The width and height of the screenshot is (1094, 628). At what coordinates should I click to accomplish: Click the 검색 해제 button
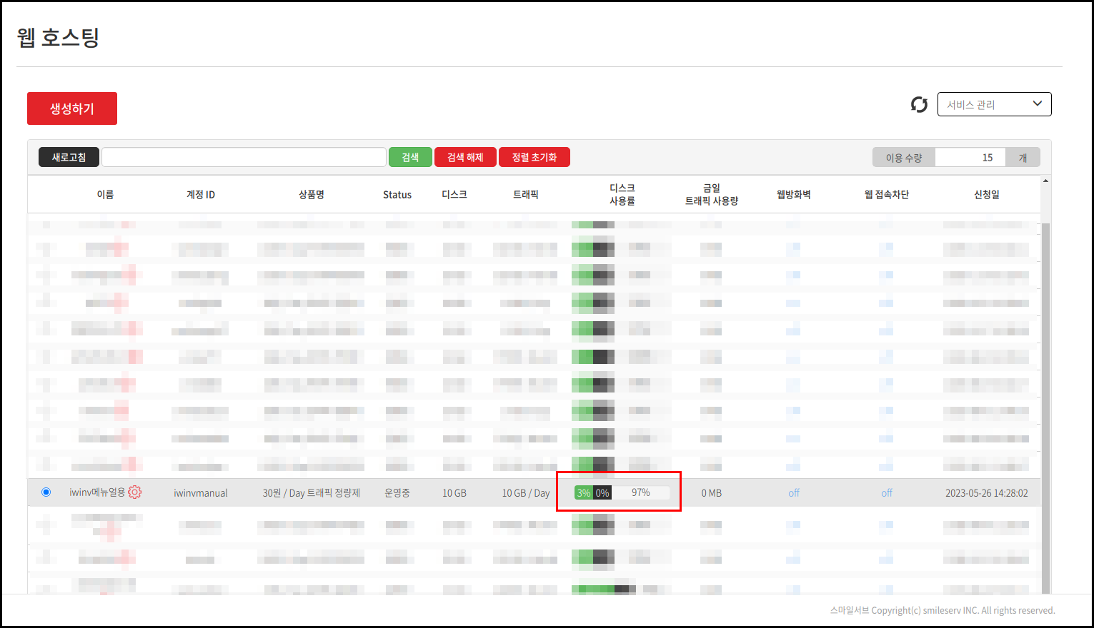tap(465, 157)
